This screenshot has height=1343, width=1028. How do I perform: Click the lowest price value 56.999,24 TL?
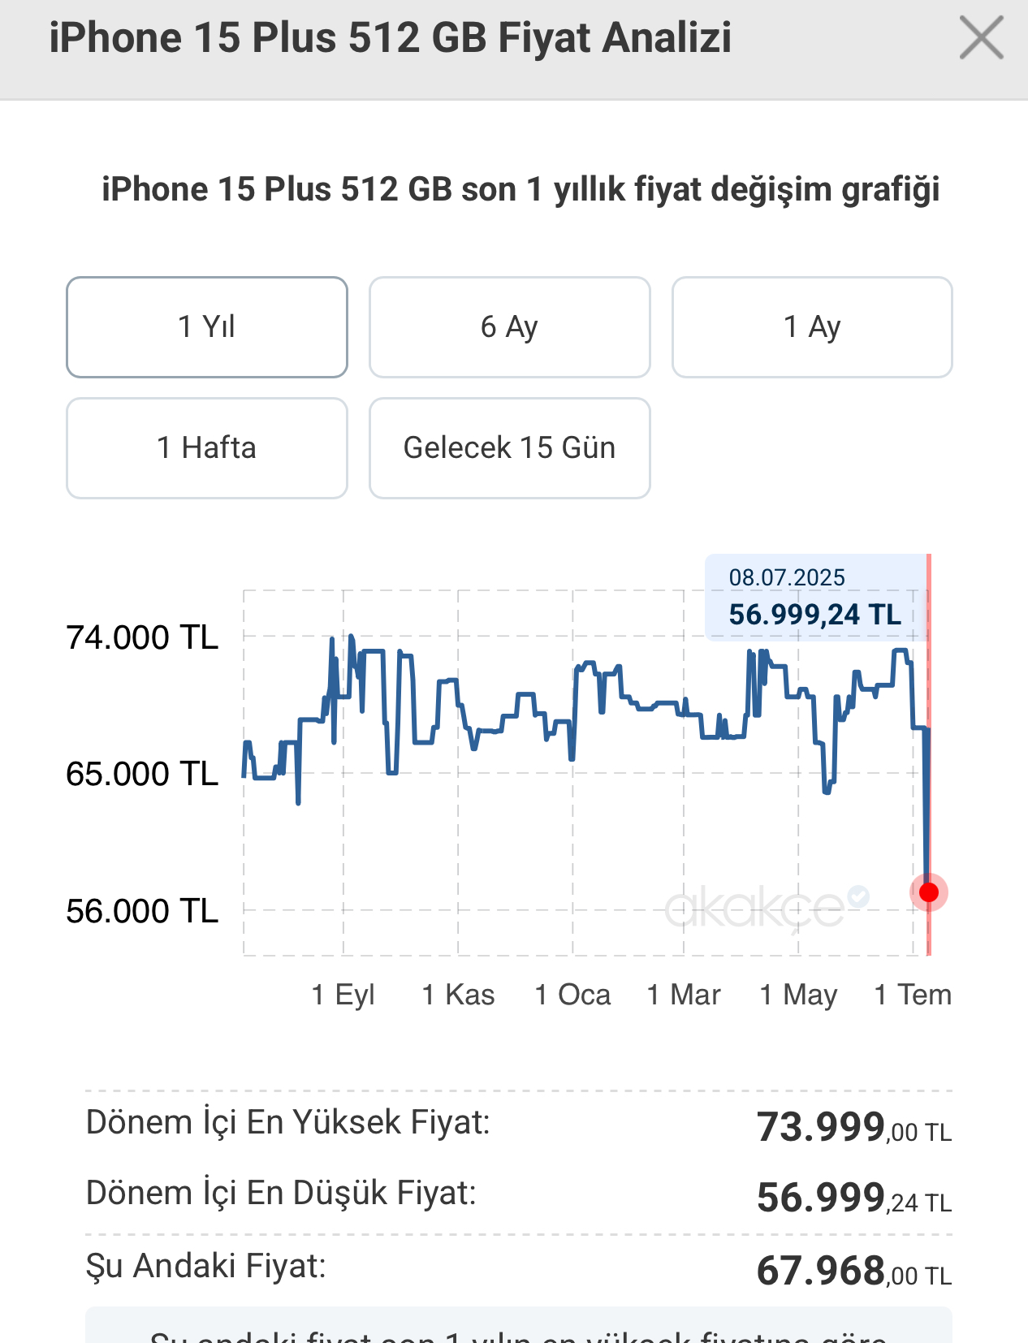[x=854, y=1198]
